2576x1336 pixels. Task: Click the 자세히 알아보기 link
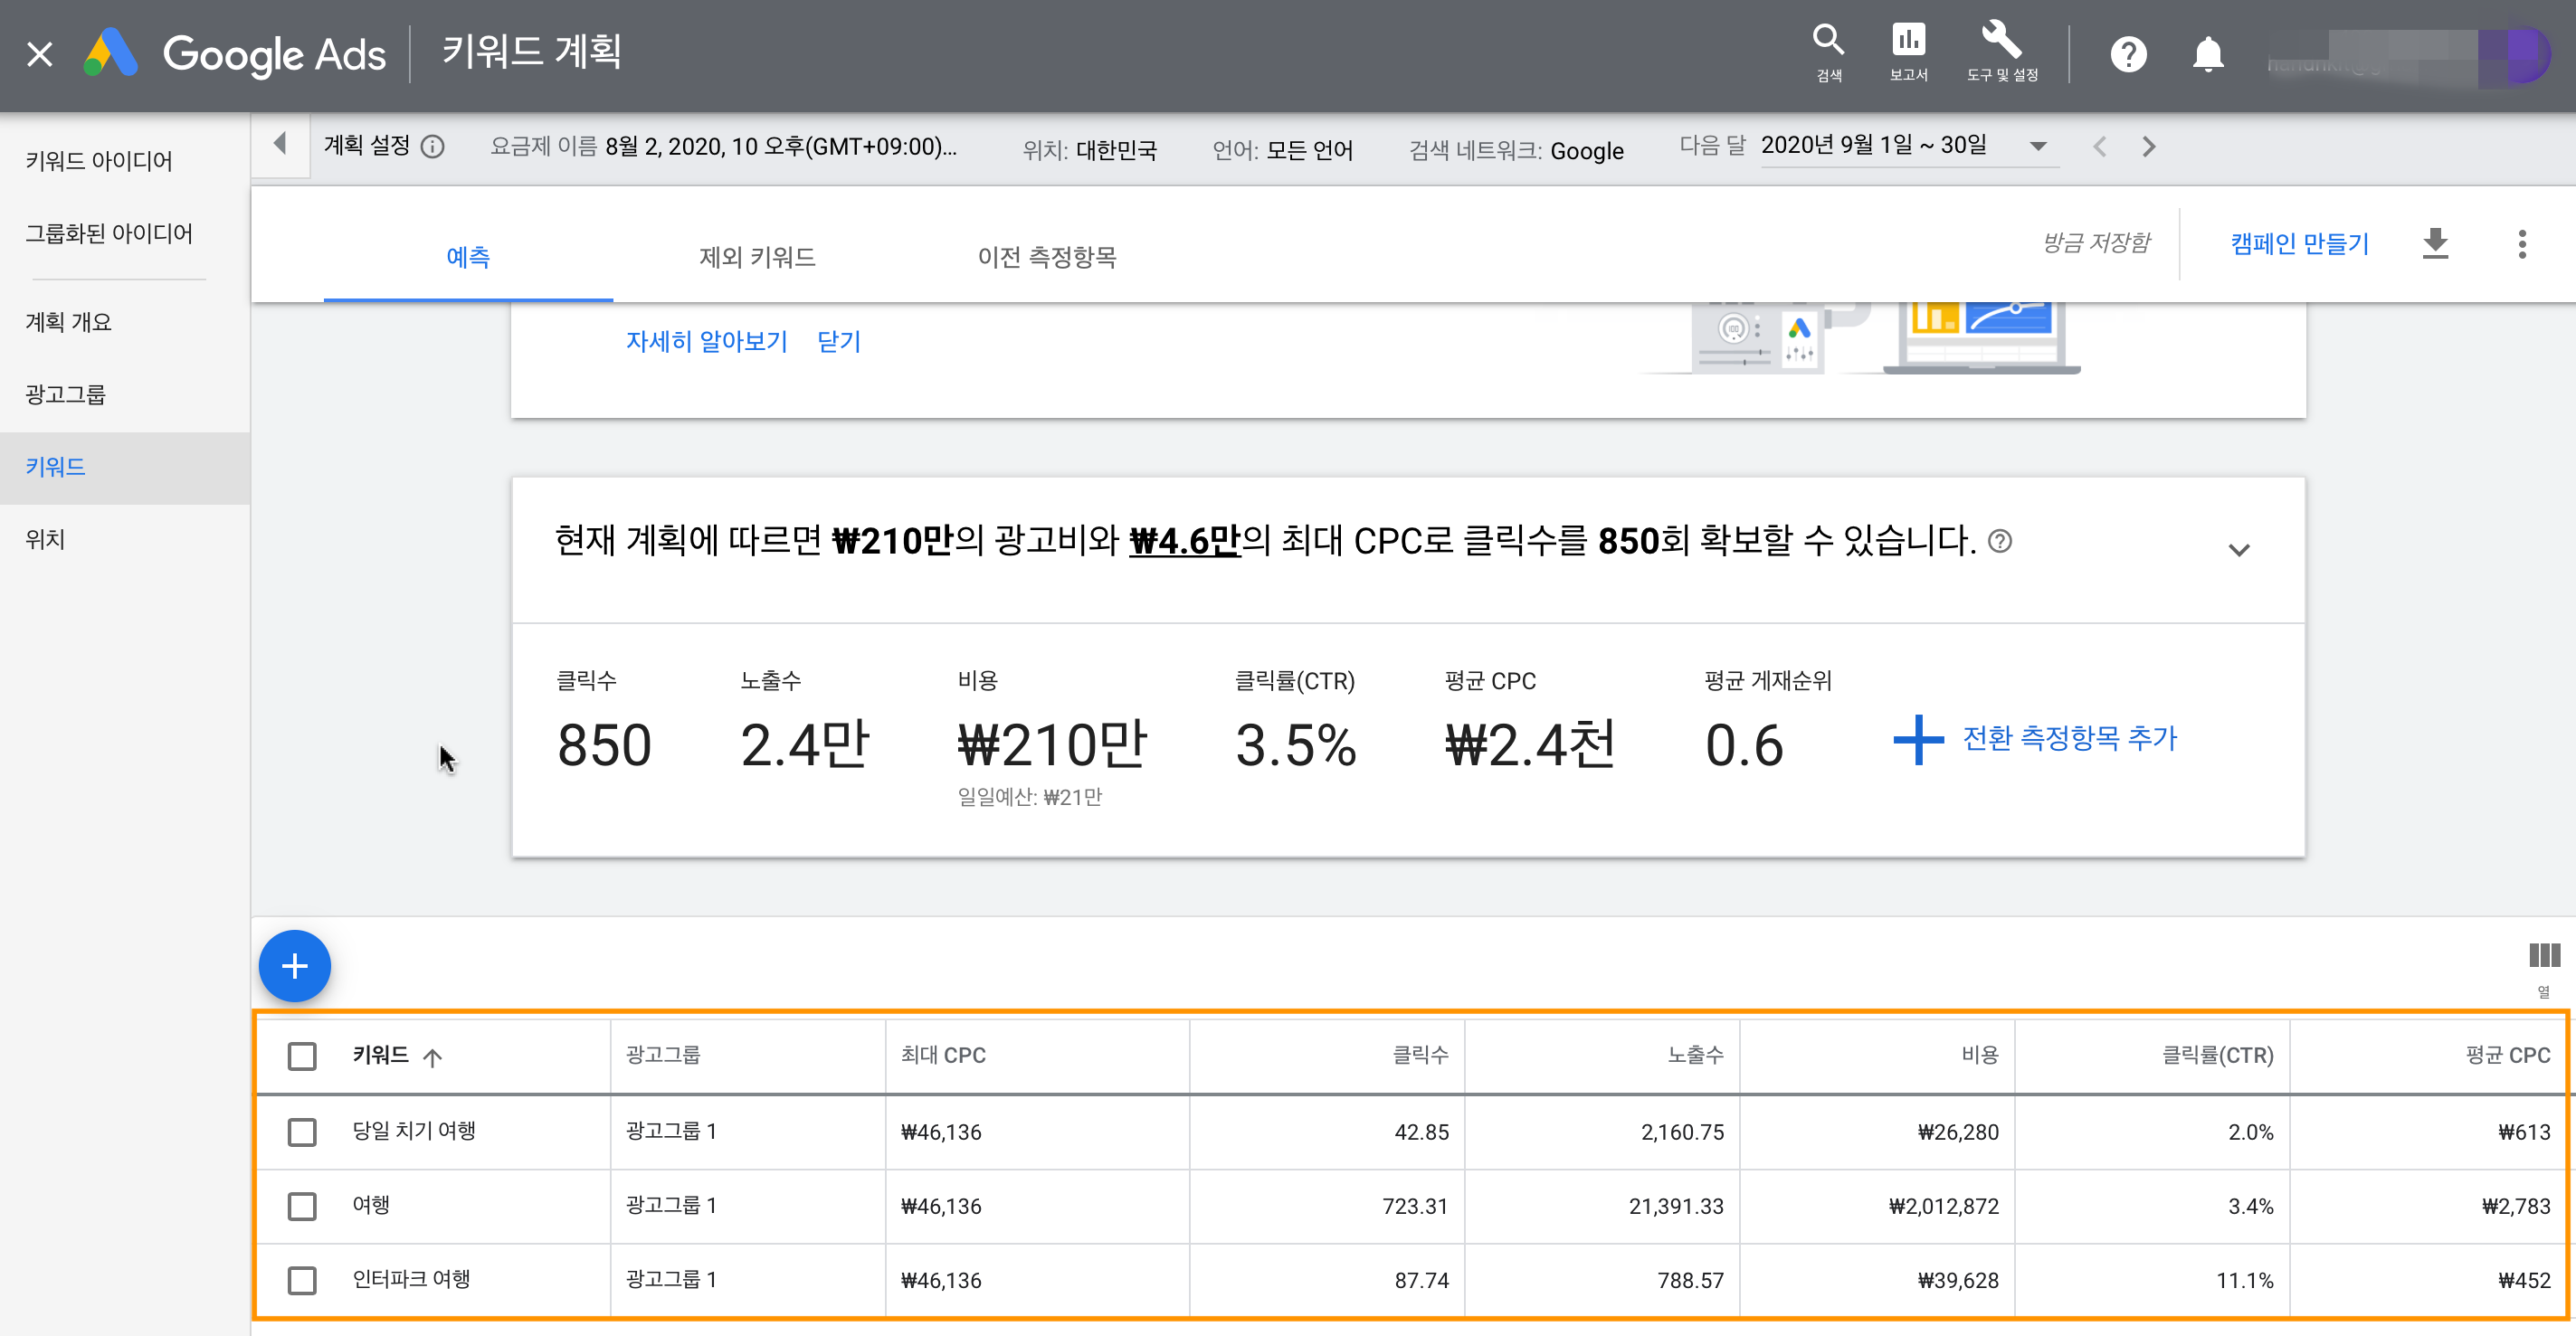(706, 341)
